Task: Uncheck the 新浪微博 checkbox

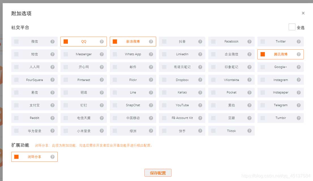Action: (115, 42)
